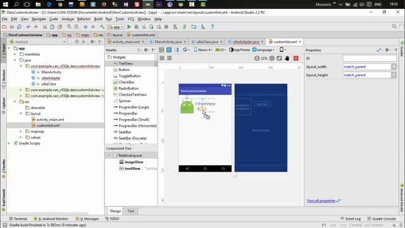405x228 pixels.
Task: Run the app with the green play button
Action: coord(129,27)
